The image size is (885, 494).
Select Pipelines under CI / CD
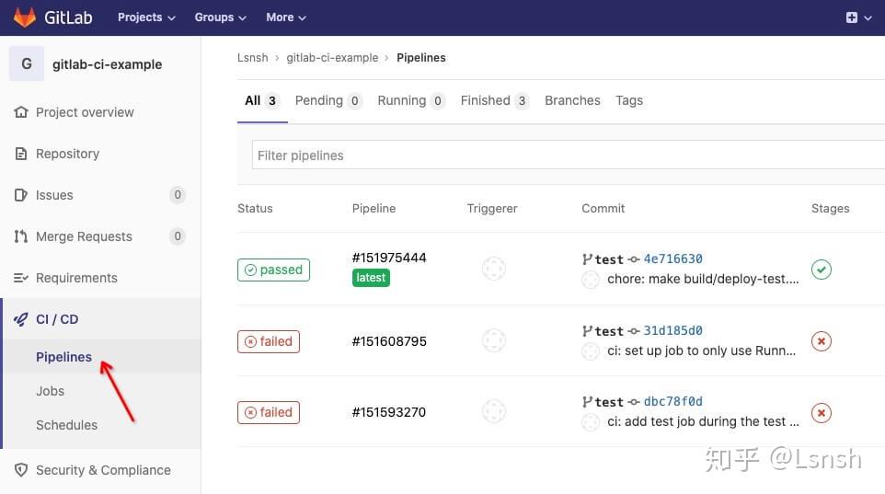point(63,357)
